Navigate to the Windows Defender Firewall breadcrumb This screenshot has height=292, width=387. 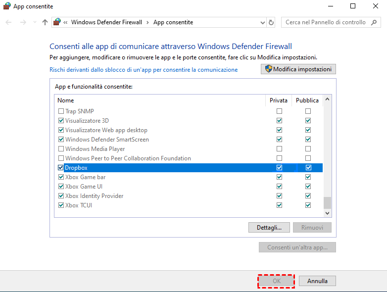[106, 22]
